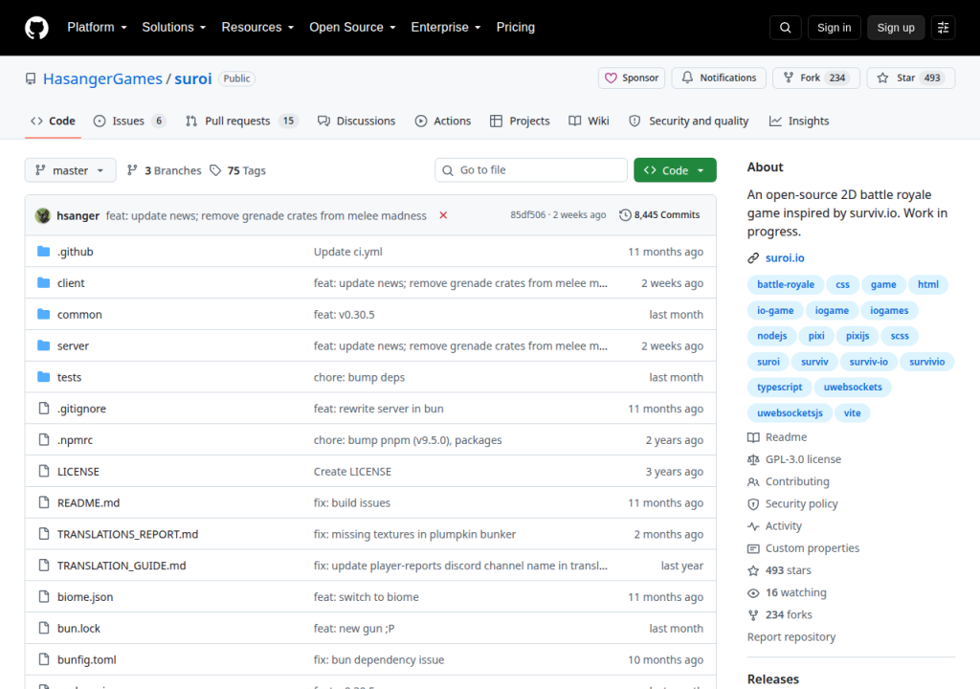
Task: Expand the Enterprise dropdown menu
Action: tap(446, 28)
